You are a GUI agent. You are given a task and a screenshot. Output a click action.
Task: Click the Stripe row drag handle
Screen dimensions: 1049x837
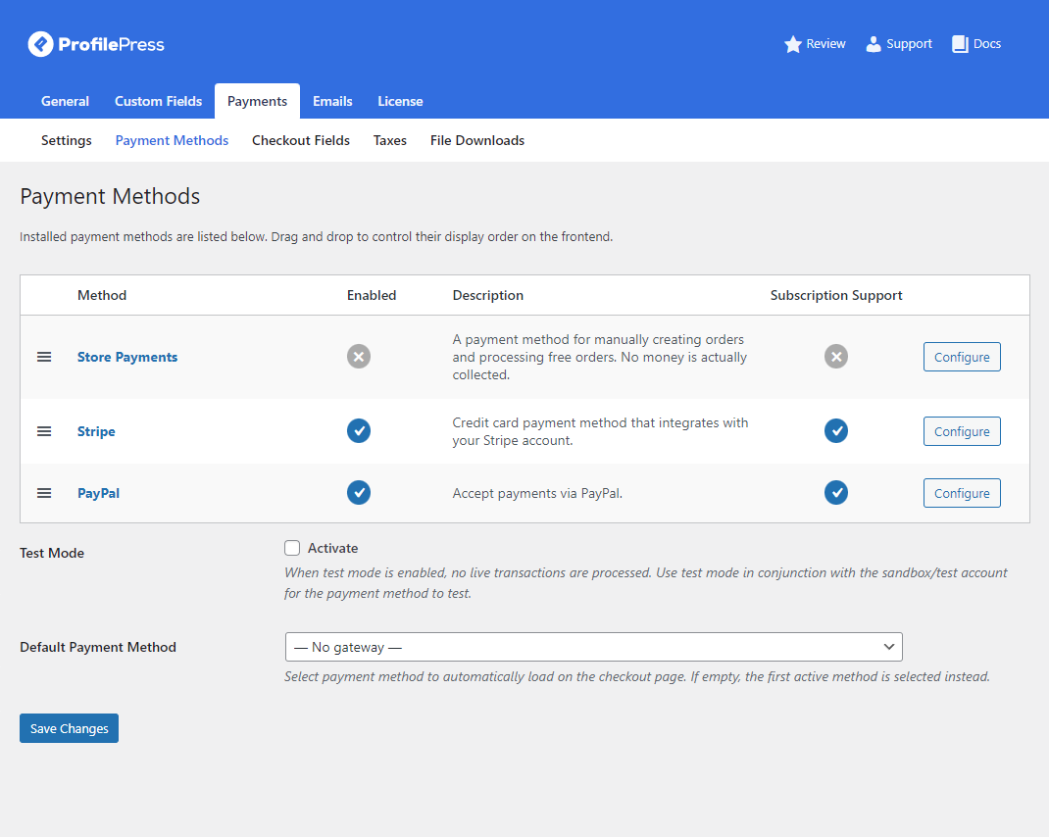pos(44,431)
